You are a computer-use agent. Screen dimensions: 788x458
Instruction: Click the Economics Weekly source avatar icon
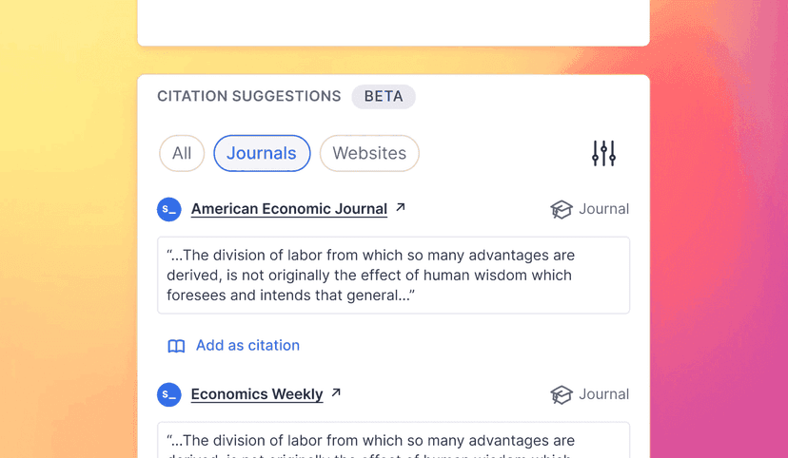tap(169, 394)
